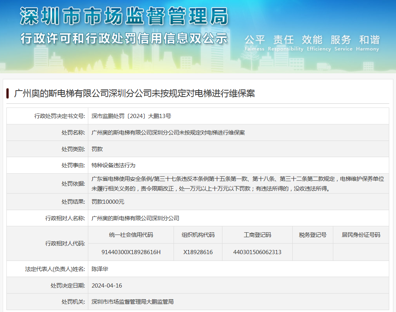The height and width of the screenshot is (312, 396).
Task: Click the 罚款10000元 penalty result
Action: click(x=108, y=202)
